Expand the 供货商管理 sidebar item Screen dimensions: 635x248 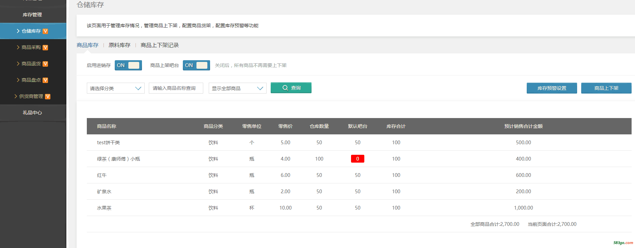31,96
